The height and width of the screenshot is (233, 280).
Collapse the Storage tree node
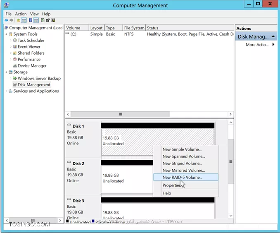coord(7,72)
